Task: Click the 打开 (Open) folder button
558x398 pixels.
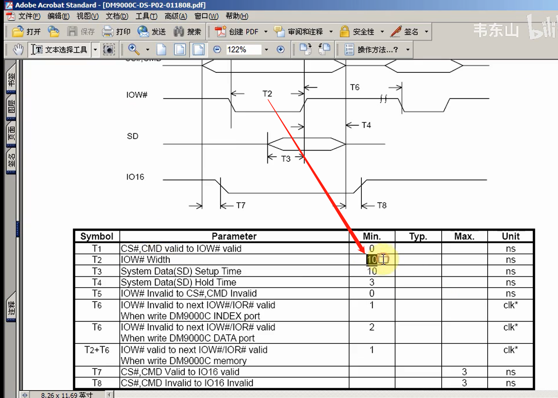Action: click(26, 32)
